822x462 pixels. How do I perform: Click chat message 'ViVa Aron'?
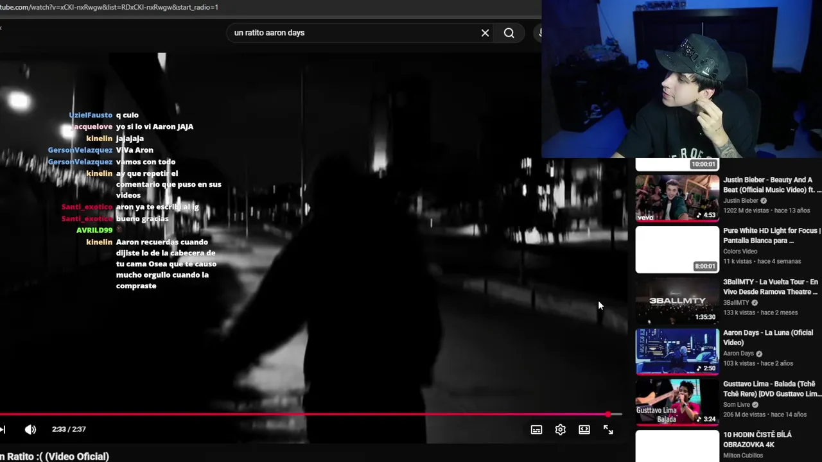135,150
